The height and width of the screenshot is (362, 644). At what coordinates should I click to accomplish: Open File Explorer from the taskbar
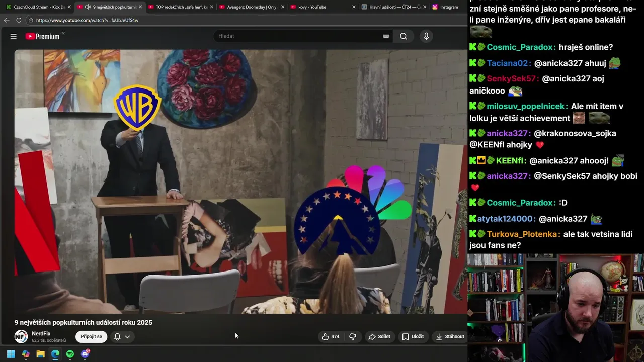point(40,354)
